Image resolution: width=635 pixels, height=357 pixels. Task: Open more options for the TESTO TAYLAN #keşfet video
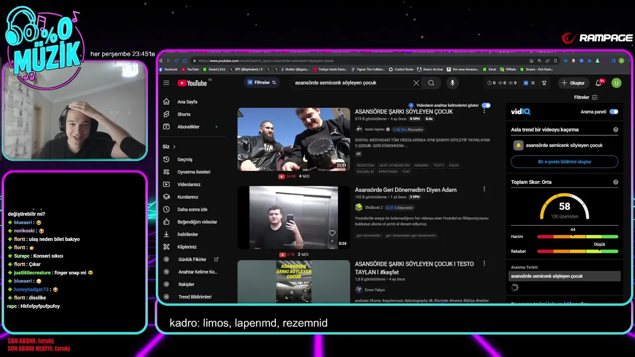pyautogui.click(x=484, y=263)
